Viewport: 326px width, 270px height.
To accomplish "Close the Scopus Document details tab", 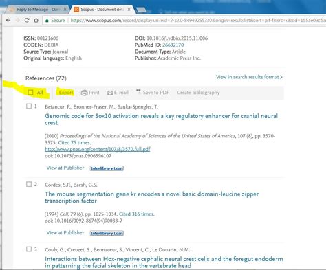I will [x=129, y=10].
